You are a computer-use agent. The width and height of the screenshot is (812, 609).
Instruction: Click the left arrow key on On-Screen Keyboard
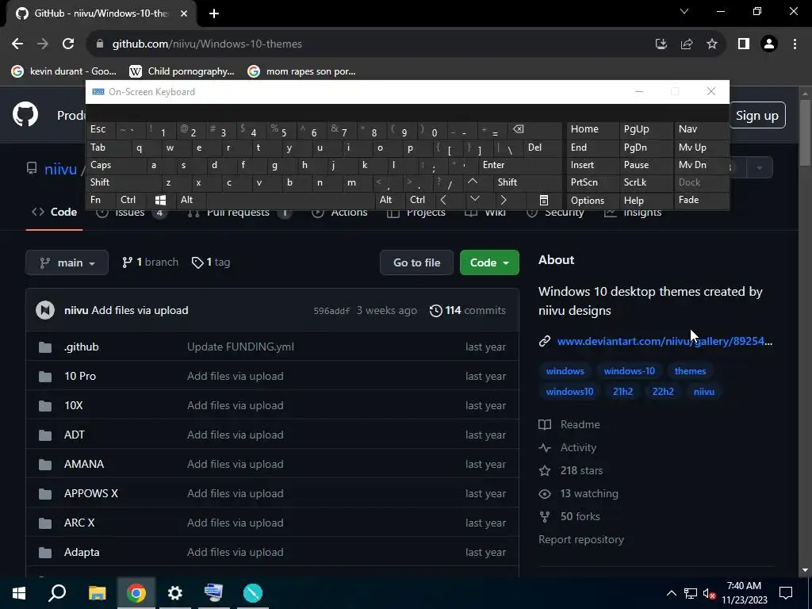(443, 200)
